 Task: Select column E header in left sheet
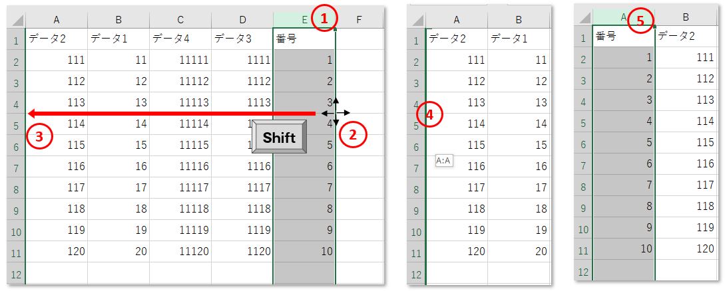coord(304,19)
